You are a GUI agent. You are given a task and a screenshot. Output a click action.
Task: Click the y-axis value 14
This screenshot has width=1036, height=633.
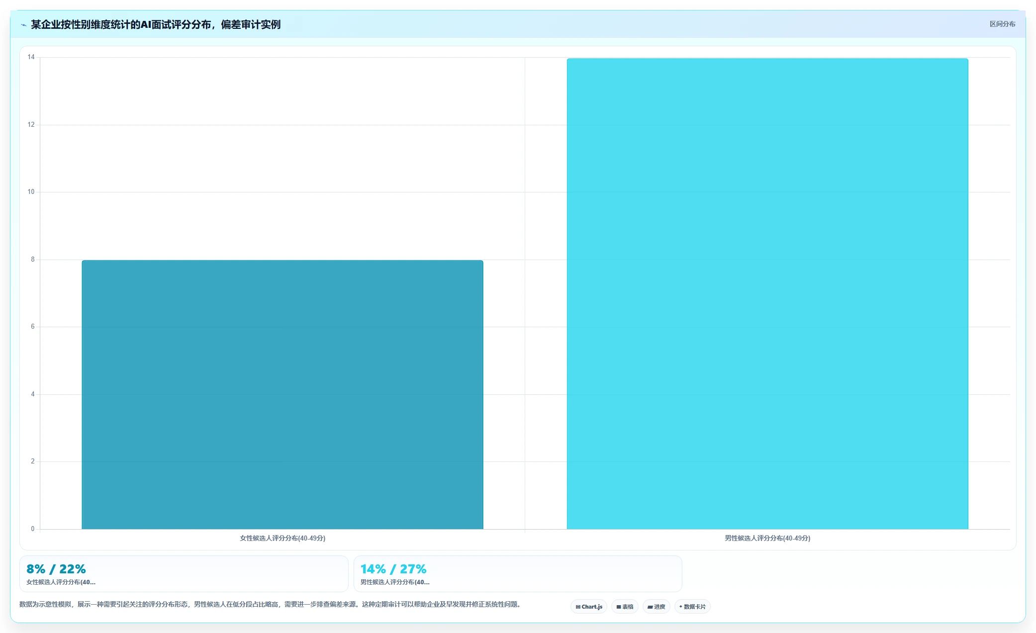[31, 57]
